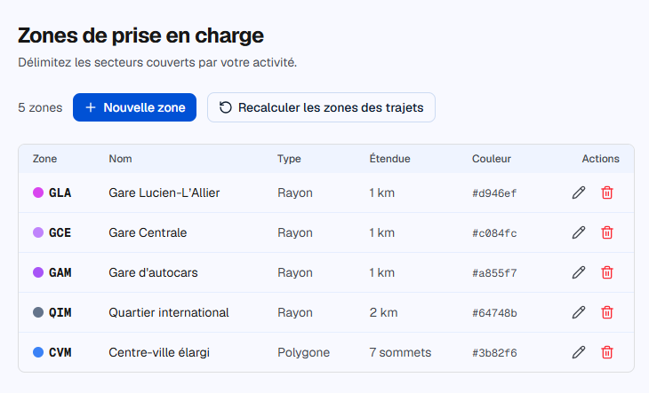Click the color code #64748b
This screenshot has height=393, width=649.
tap(494, 313)
